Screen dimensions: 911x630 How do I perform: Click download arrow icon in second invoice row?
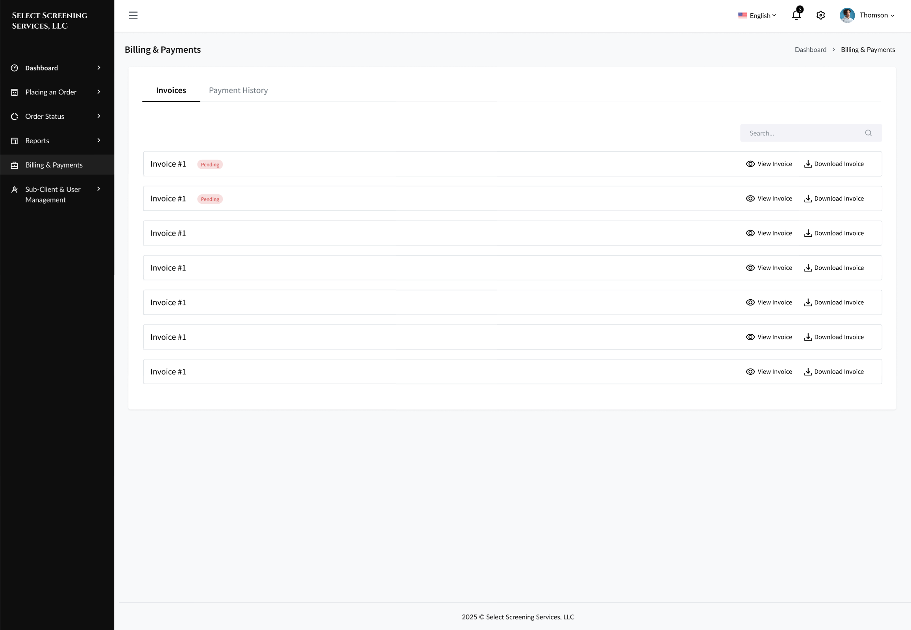tap(808, 199)
